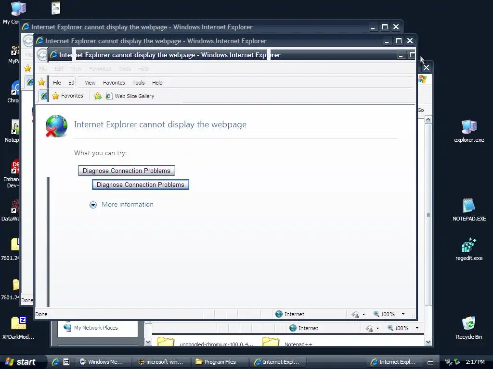Click the zoom magnifier icon in front status bar

(376, 314)
